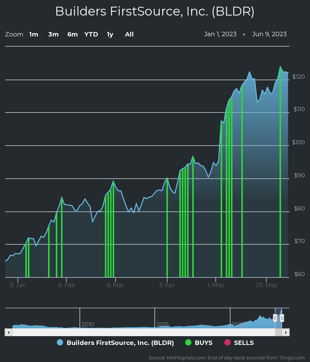Click the single buy signal bar at 3. Apr
Viewport: 310px width, 362px height.
(x=167, y=228)
